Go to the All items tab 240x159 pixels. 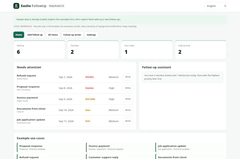click(x=53, y=35)
